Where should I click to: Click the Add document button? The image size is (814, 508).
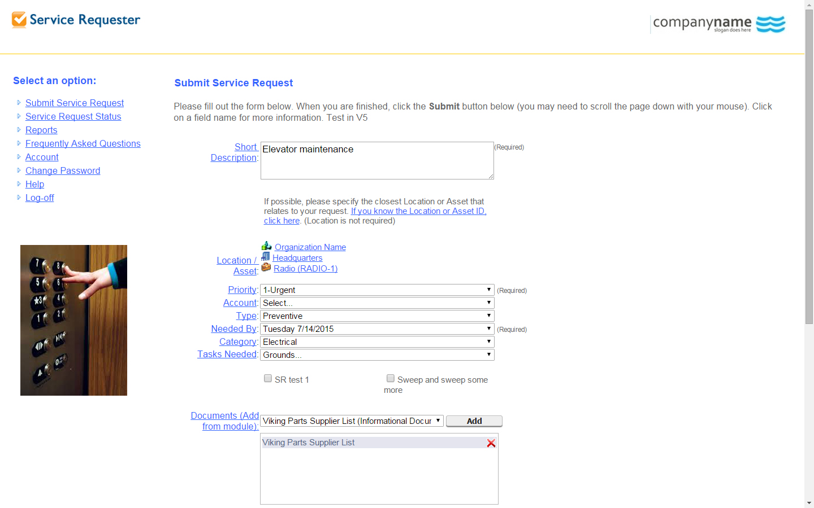click(x=474, y=421)
